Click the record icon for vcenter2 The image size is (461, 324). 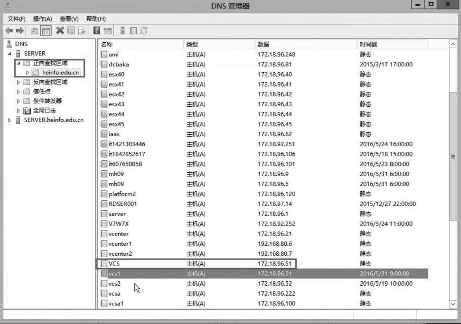click(x=104, y=254)
